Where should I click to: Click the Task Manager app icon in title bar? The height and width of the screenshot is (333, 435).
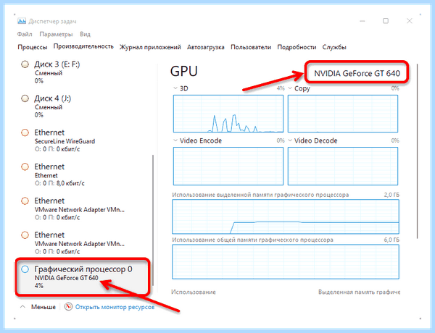21,21
